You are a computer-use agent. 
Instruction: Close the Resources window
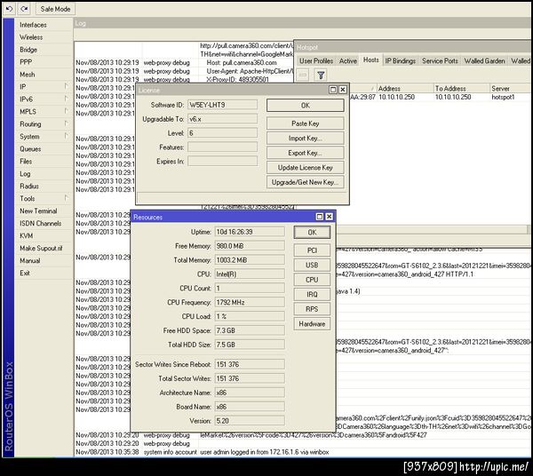point(329,217)
